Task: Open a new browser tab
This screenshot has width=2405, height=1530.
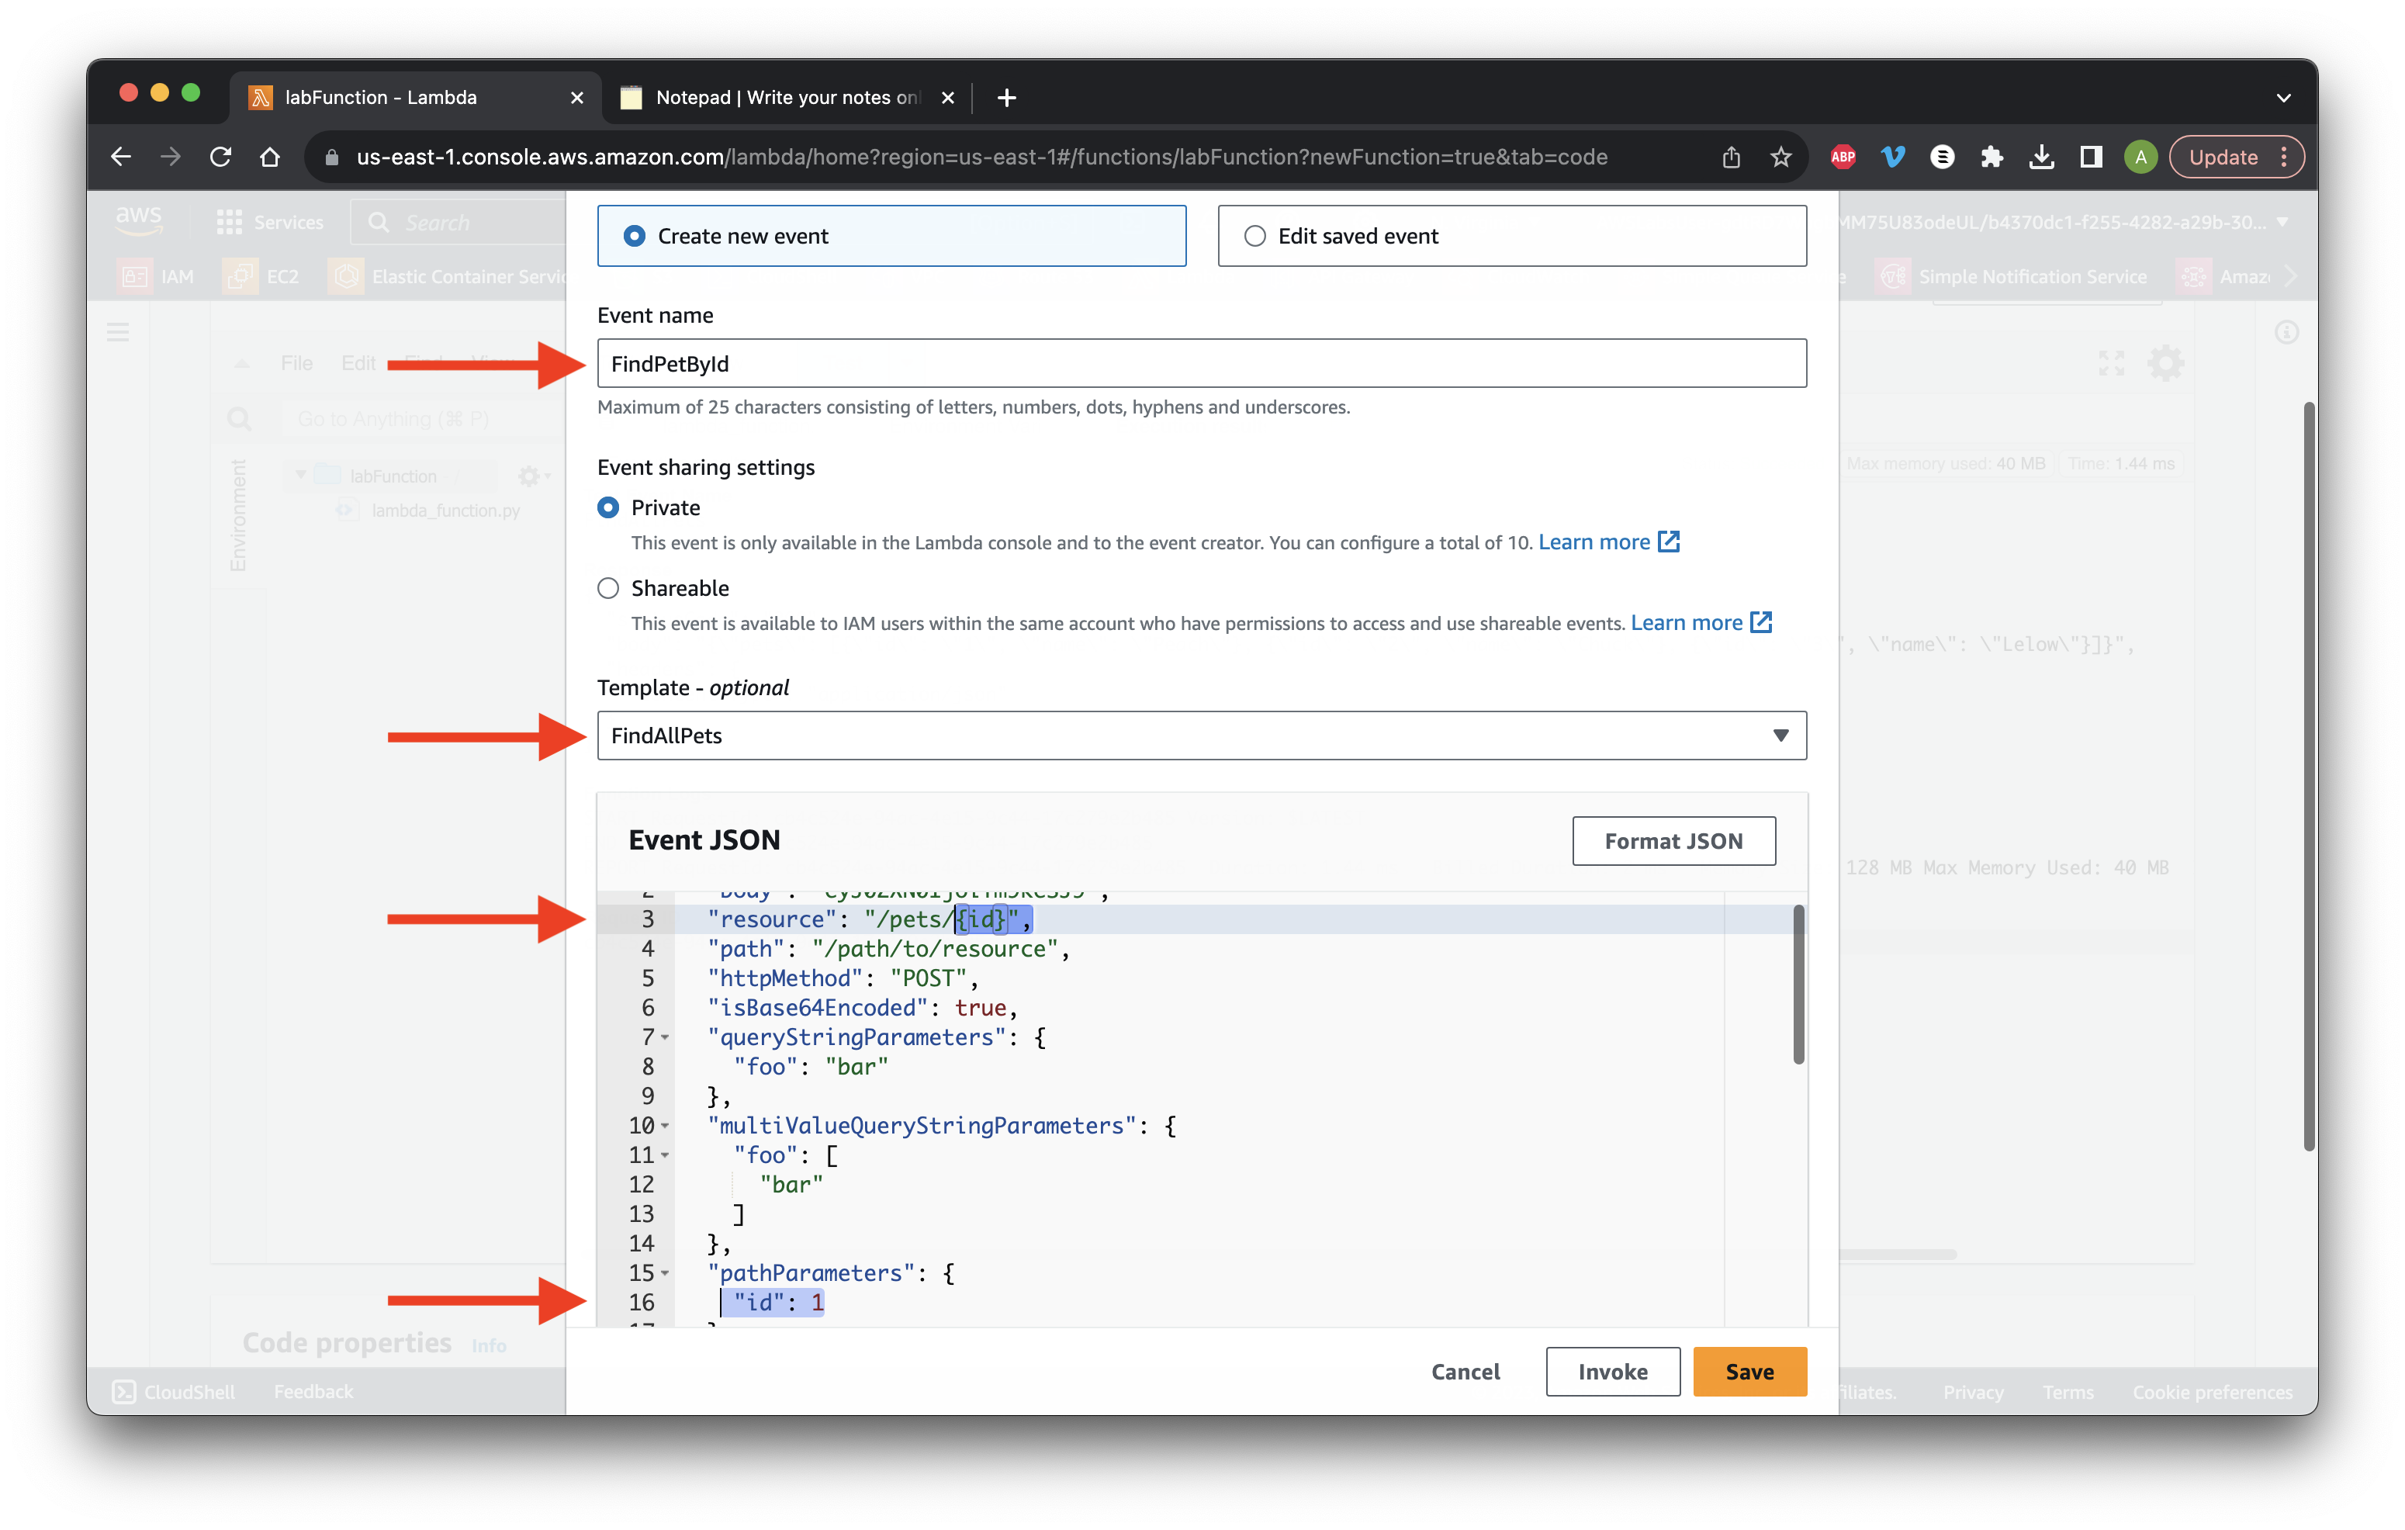Action: [1007, 98]
